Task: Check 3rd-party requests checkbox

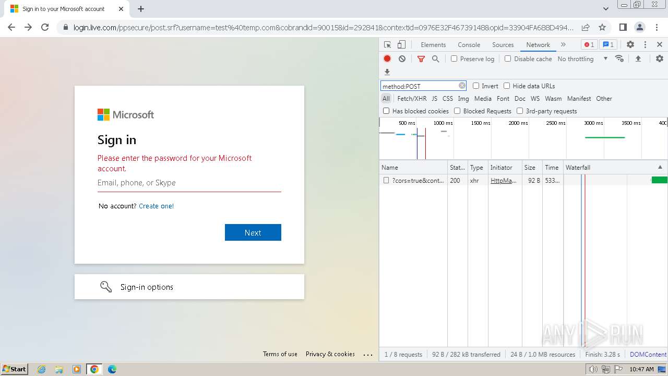Action: tap(520, 111)
